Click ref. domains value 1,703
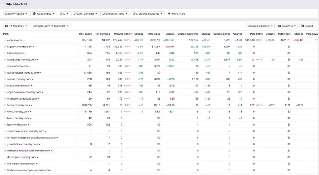 [x=107, y=47]
